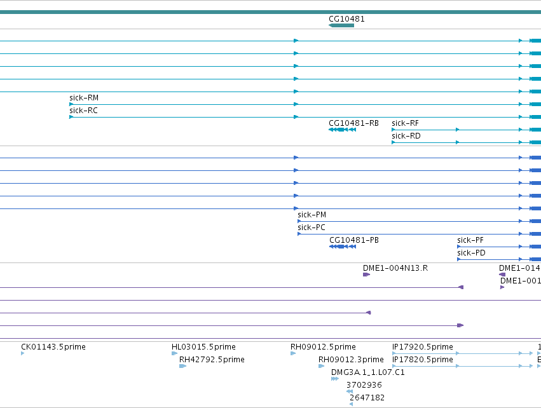Screen dimensions: 541x408
Task: Select the sick-PM protein label
Action: pyautogui.click(x=312, y=215)
